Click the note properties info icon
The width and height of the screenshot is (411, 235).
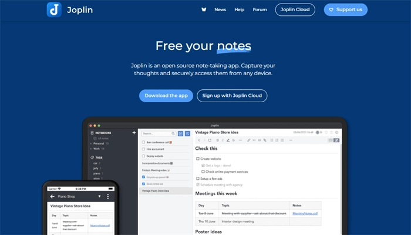coord(337,132)
